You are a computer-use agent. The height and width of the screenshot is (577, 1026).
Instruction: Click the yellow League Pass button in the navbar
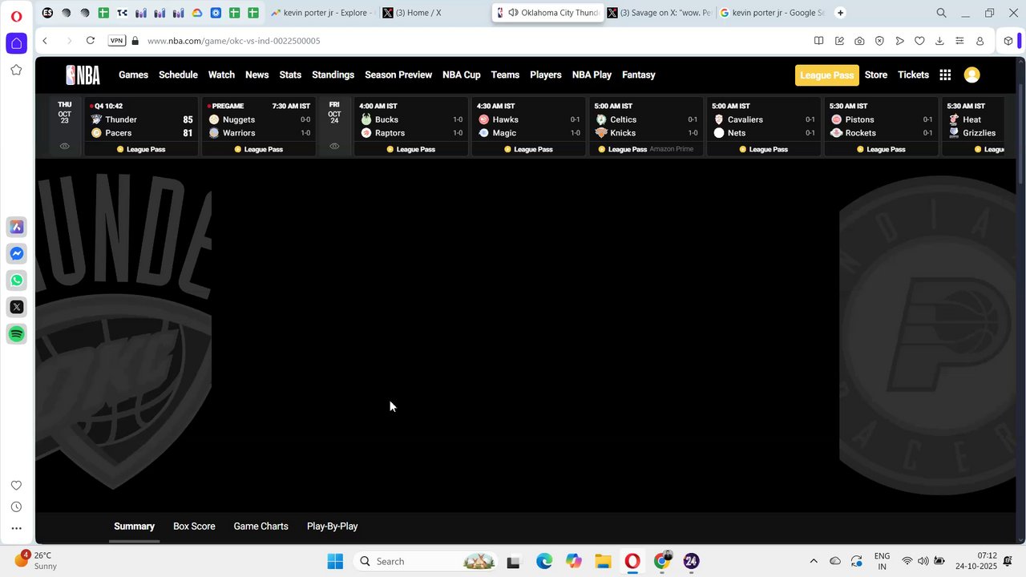coord(826,75)
